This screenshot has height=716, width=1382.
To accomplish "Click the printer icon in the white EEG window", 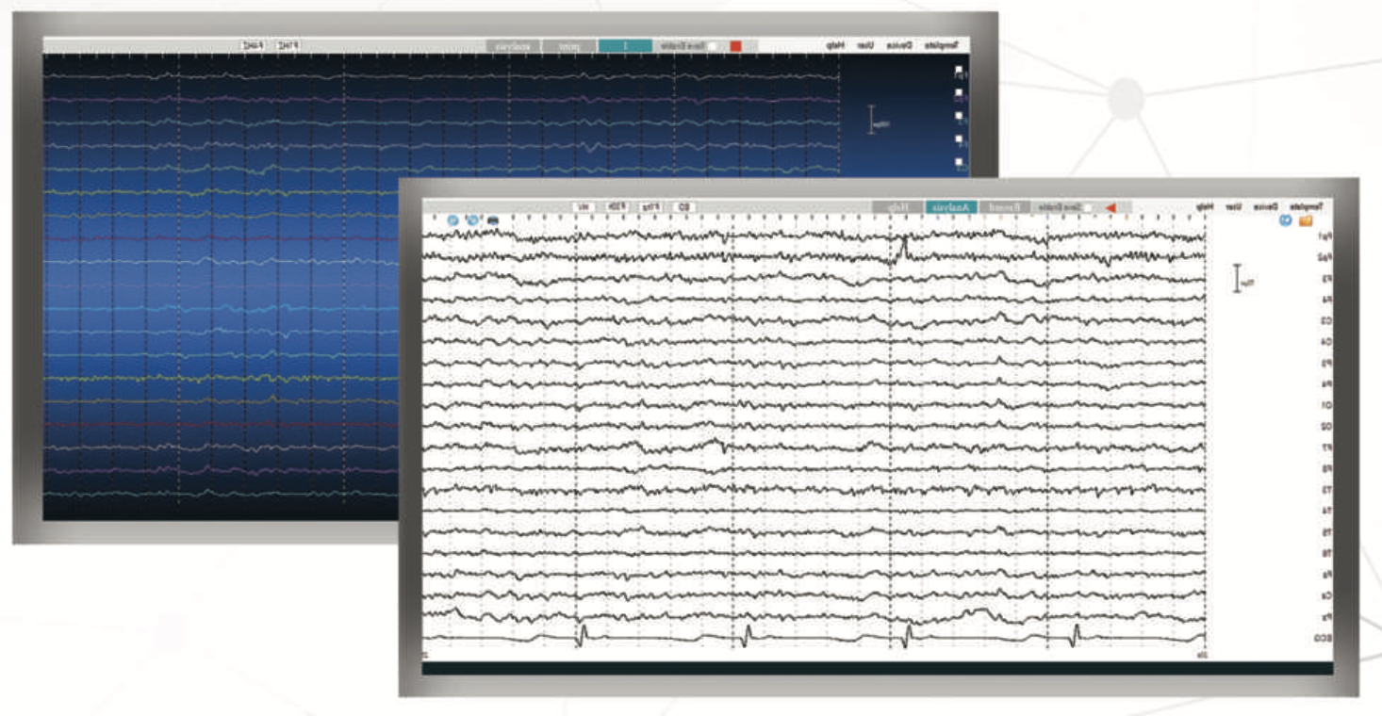I will point(492,220).
